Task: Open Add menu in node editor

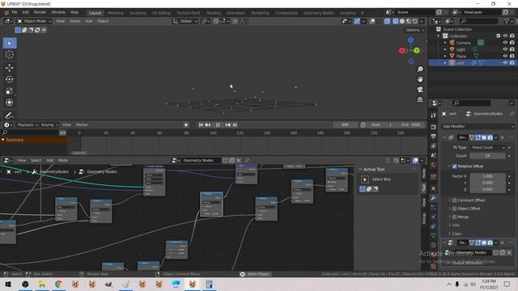Action: (x=50, y=160)
